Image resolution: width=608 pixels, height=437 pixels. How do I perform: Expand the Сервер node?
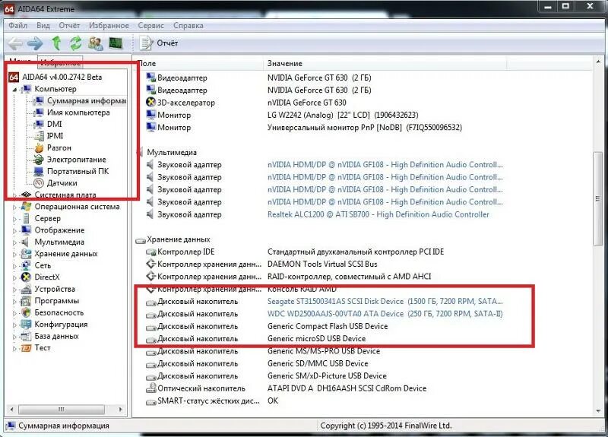click(14, 219)
